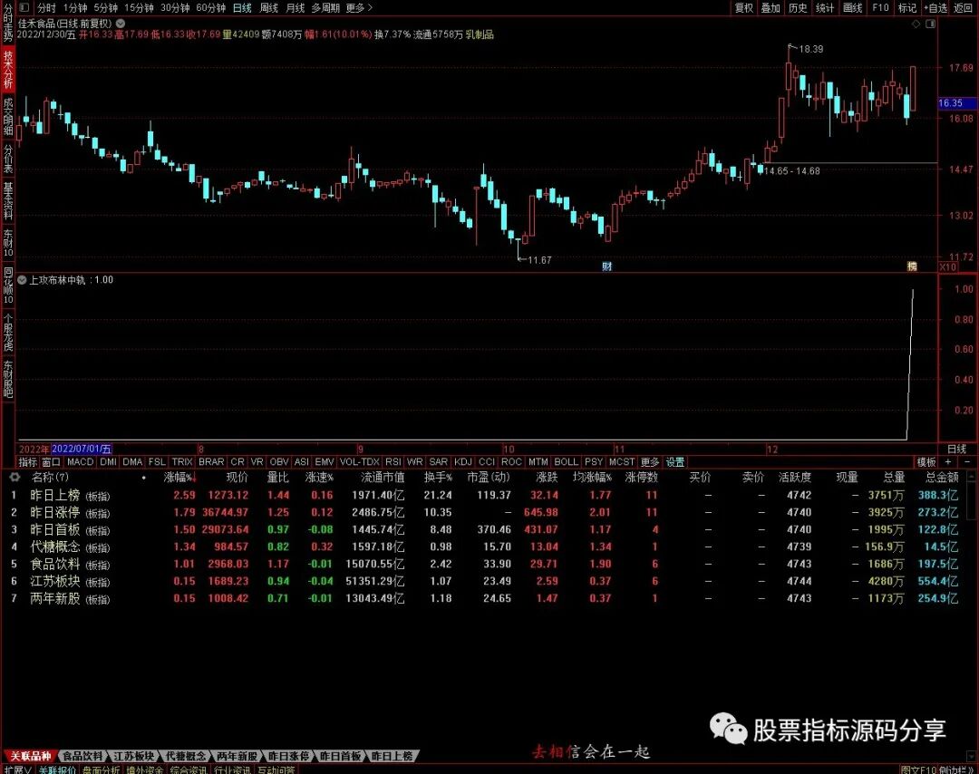Image resolution: width=979 pixels, height=774 pixels.
Task: Select the 30分钟 timeframe
Action: (x=175, y=7)
